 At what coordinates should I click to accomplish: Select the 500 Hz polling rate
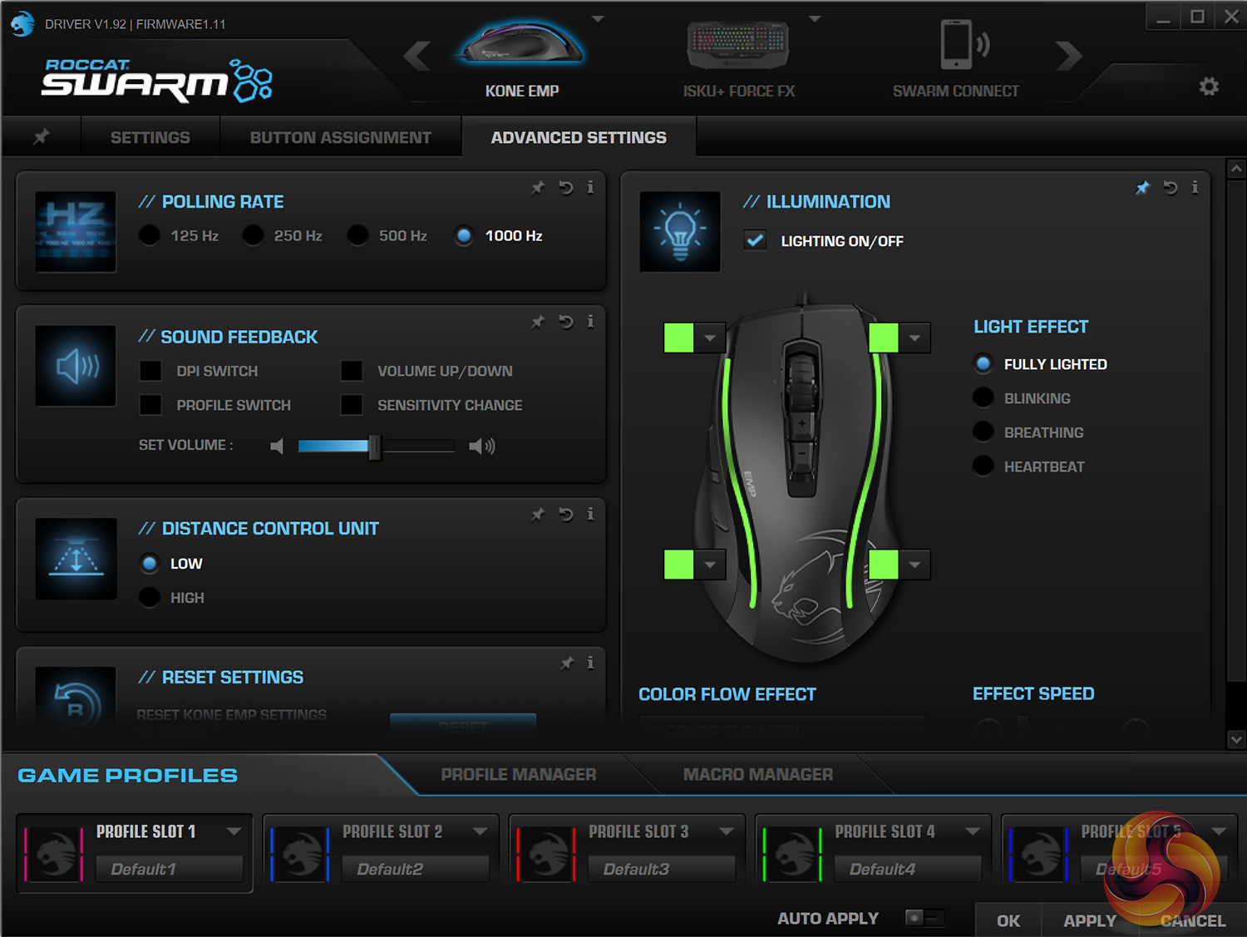click(x=358, y=236)
